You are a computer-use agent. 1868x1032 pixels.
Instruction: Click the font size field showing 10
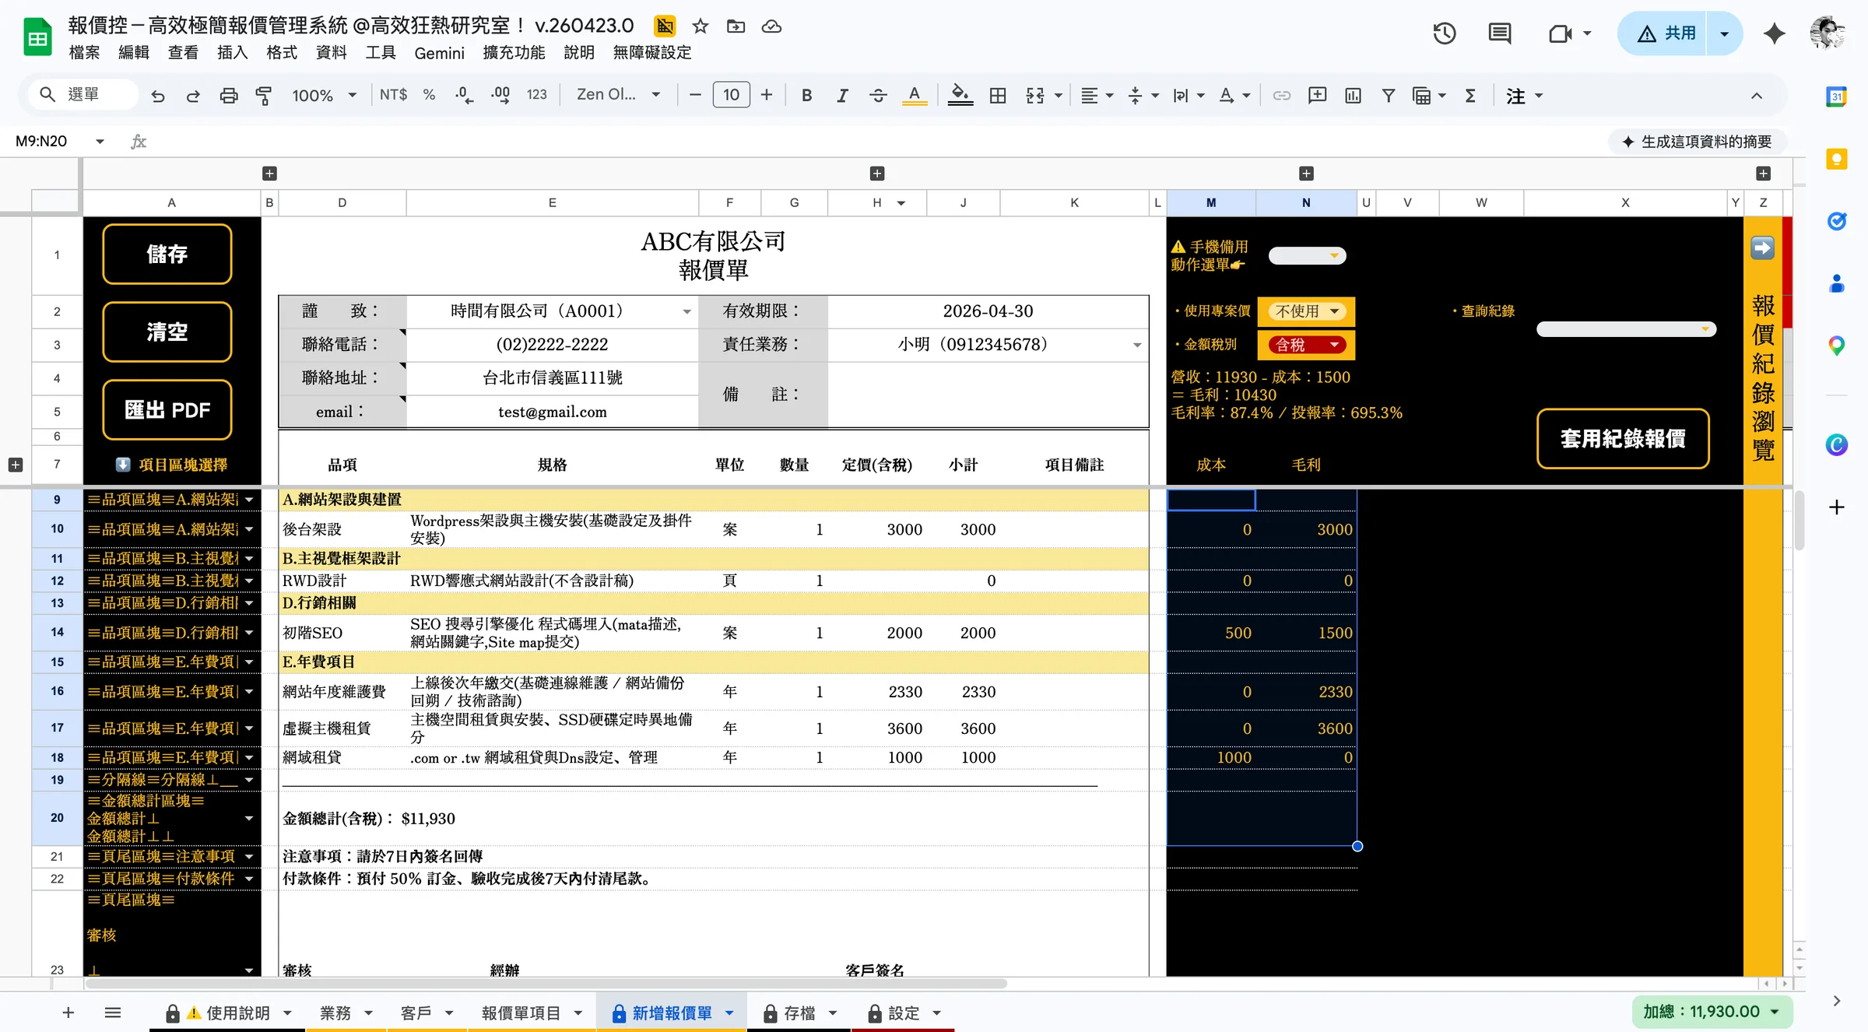click(x=731, y=95)
